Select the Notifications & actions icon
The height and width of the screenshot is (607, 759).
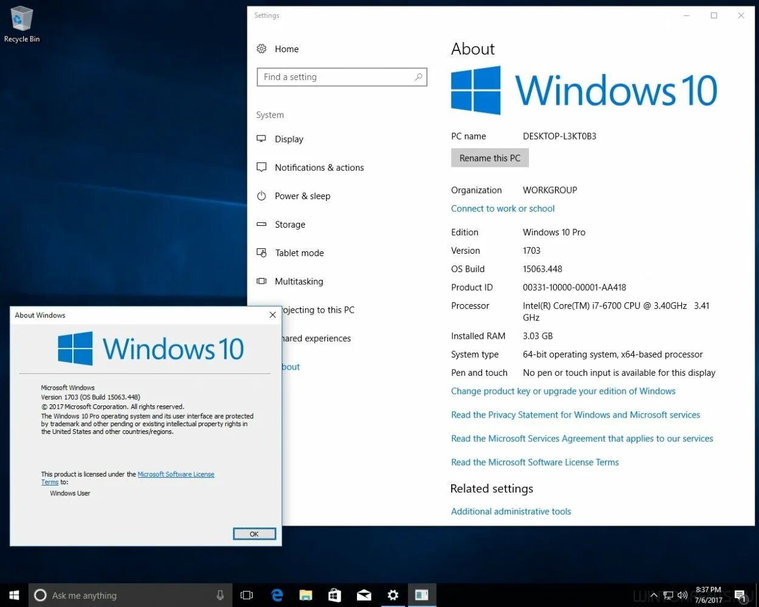pyautogui.click(x=262, y=168)
